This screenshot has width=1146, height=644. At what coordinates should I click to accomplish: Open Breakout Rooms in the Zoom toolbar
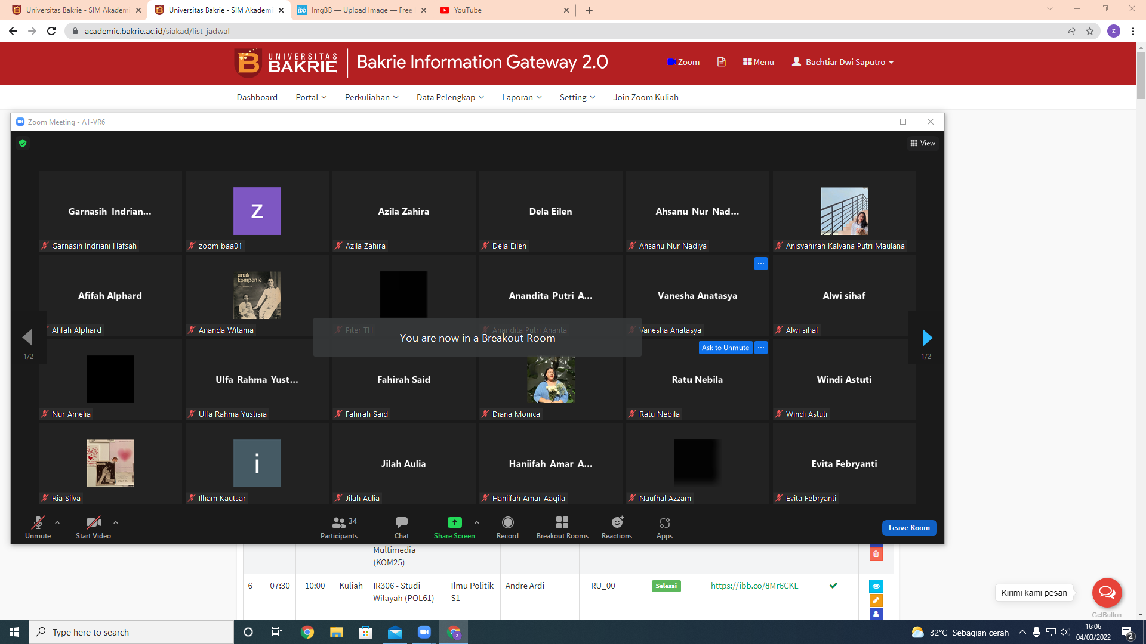(x=562, y=528)
